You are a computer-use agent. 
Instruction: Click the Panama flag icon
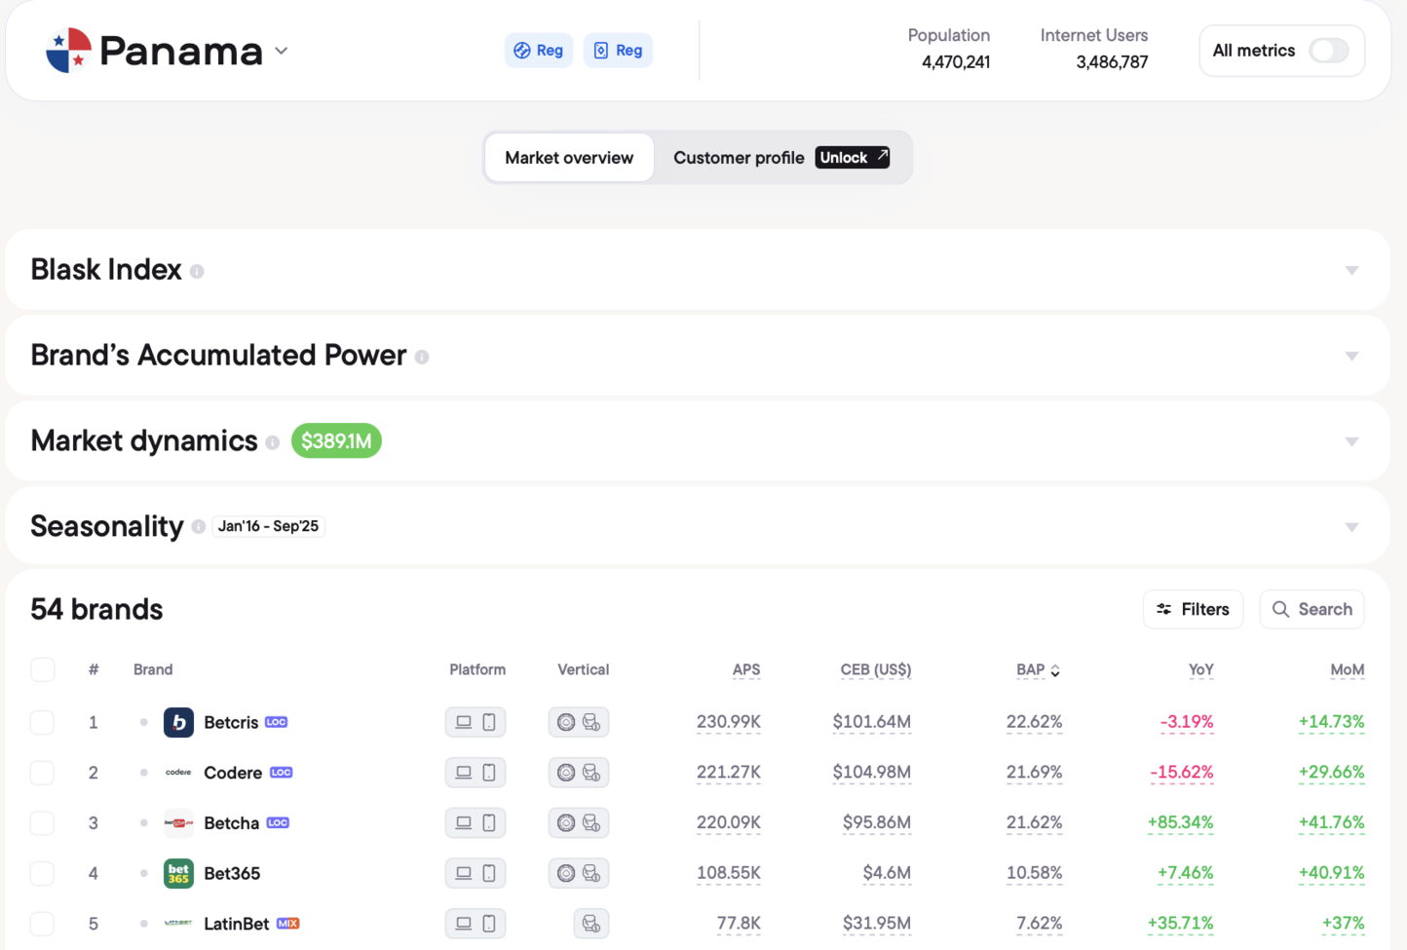[x=68, y=51]
